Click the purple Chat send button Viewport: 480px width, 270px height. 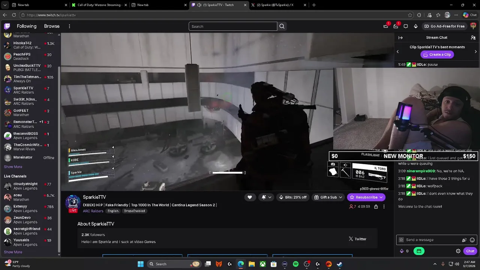(x=470, y=251)
